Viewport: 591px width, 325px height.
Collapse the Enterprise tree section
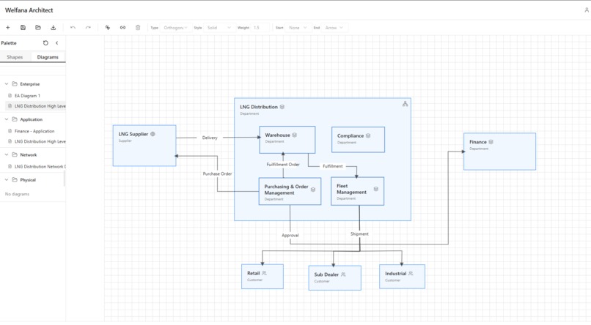click(7, 84)
